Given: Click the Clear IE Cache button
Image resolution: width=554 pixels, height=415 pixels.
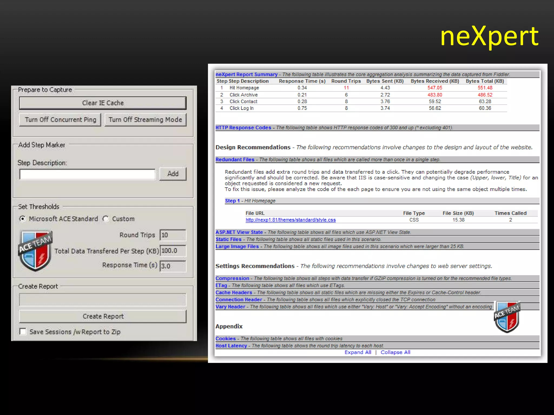Looking at the screenshot, I should pos(103,103).
